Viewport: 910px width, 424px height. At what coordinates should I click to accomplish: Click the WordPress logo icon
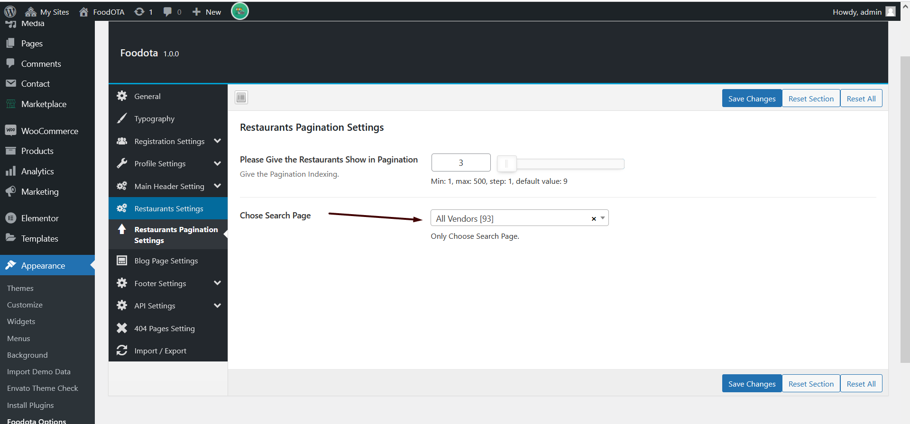click(10, 12)
